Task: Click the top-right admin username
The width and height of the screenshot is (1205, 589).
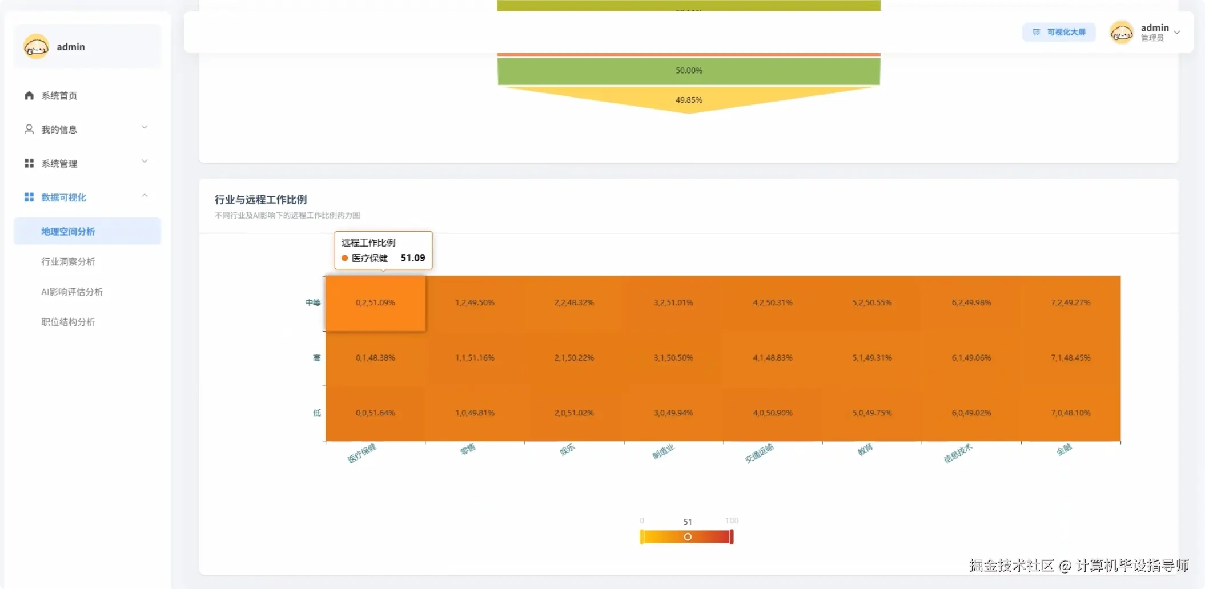Action: [1155, 27]
